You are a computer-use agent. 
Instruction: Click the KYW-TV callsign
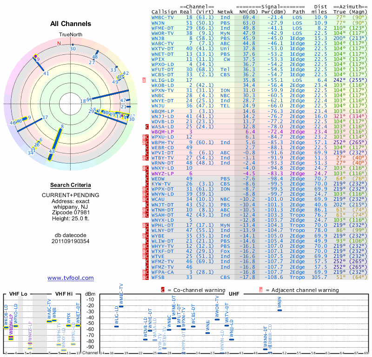point(161,184)
